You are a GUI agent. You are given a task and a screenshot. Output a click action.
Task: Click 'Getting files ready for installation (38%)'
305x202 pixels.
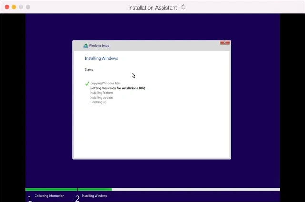coord(118,88)
